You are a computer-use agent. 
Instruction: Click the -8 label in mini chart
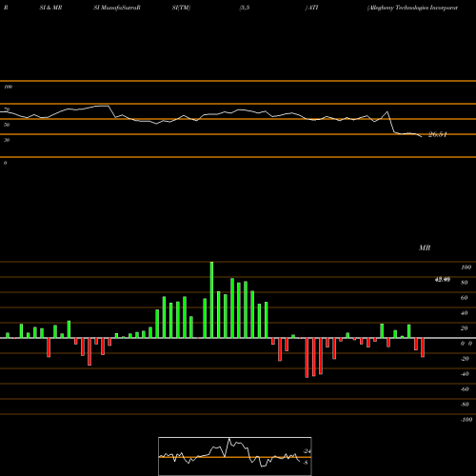click(306, 463)
